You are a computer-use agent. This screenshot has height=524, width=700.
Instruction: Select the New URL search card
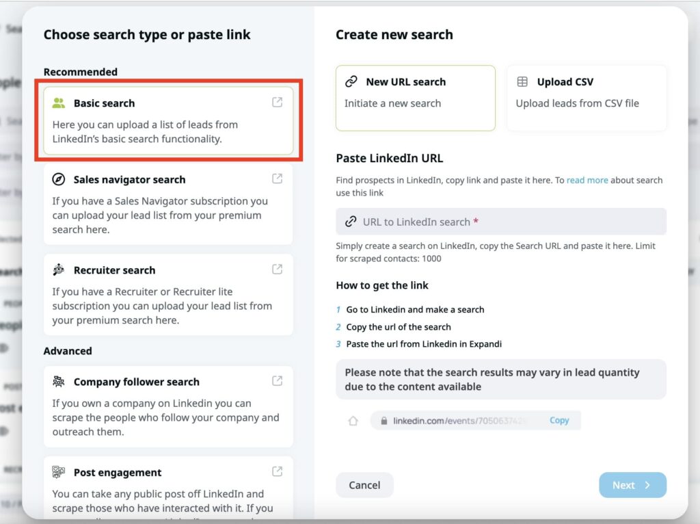click(x=415, y=96)
